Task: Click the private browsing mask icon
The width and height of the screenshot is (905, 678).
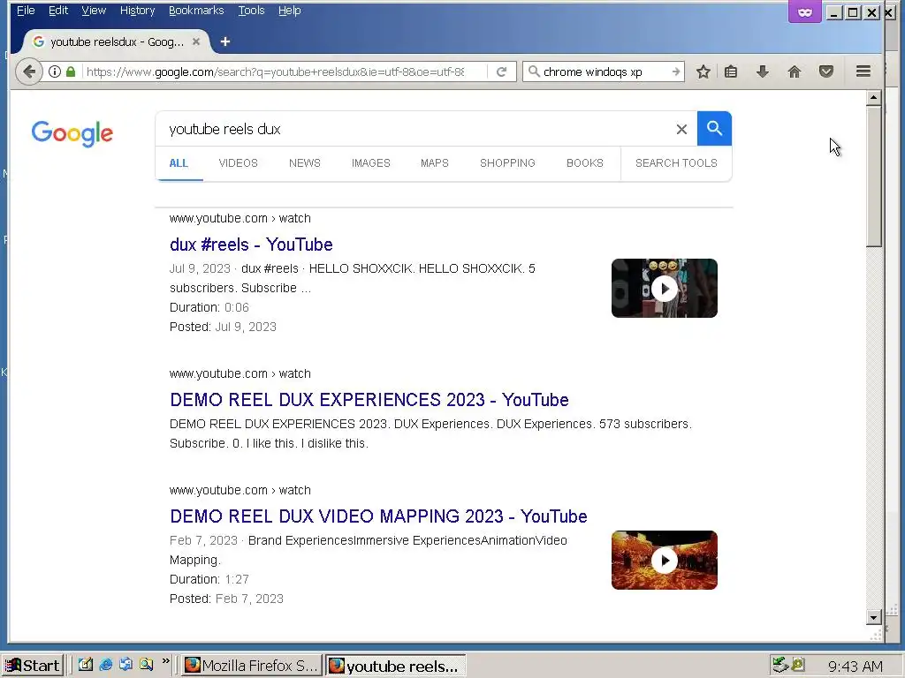Action: 804,12
